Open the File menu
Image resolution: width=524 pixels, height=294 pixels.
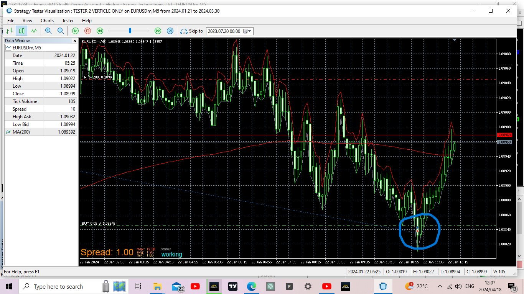point(11,21)
